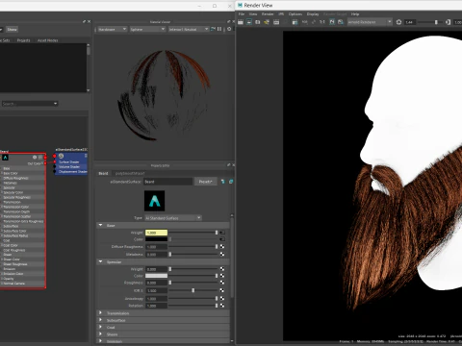Viewport: 462px width, 346px height.
Task: Open the renderer selection dropdown in Render View
Action: (370, 22)
